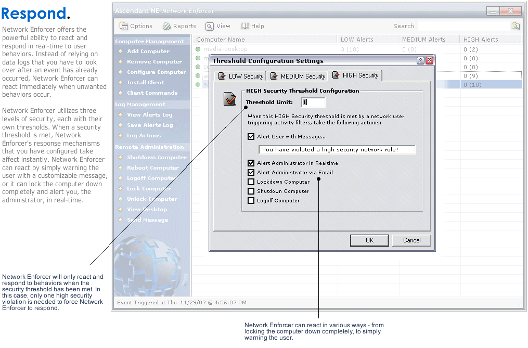
Task: Open View Desktop in sidebar
Action: point(147,210)
